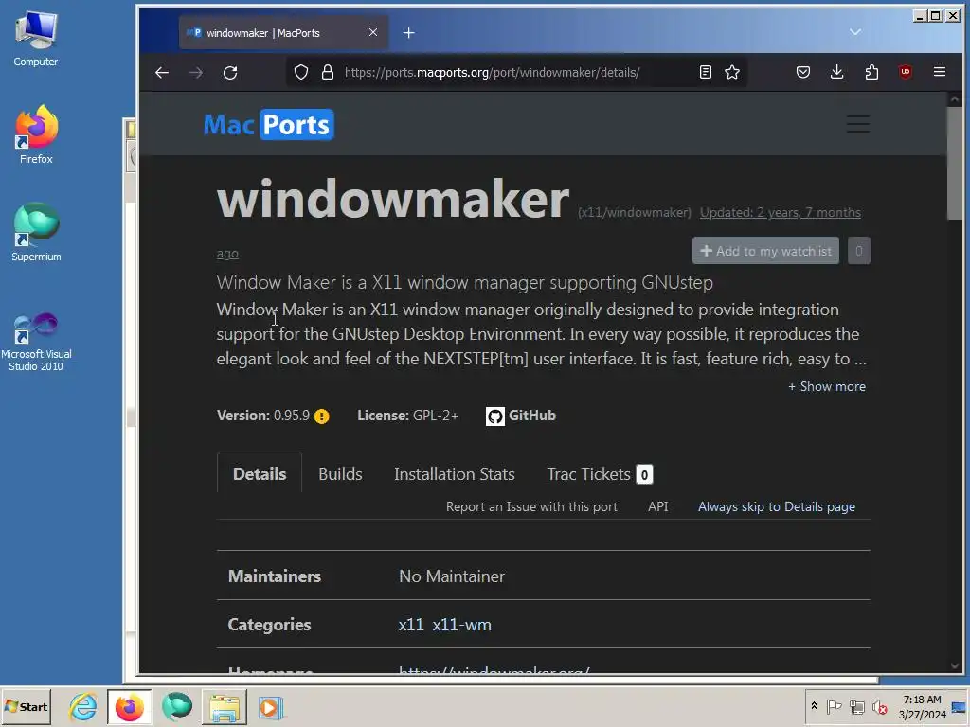
Task: Switch to the Builds tab
Action: click(340, 474)
